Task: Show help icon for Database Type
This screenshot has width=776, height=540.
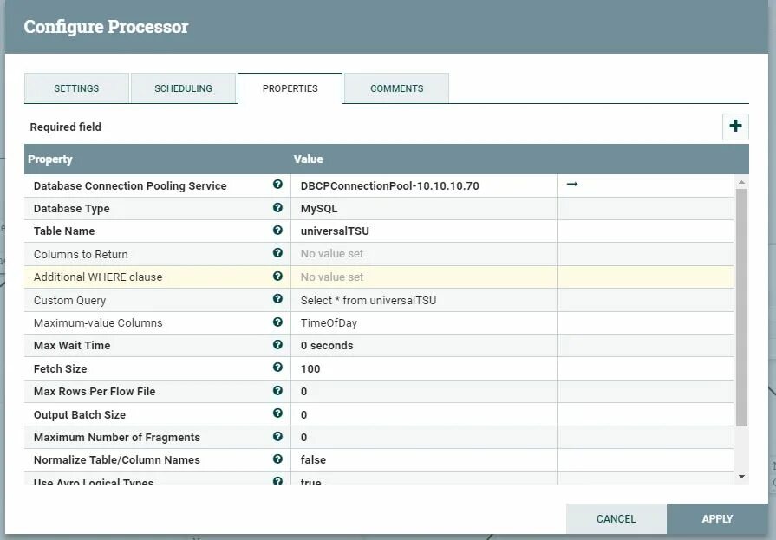Action: tap(277, 207)
